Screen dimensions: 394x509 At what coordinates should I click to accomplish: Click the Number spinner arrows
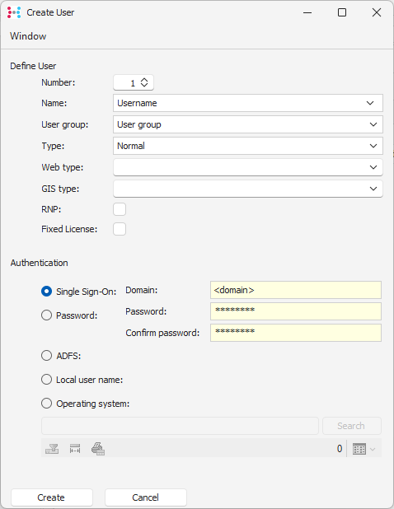(x=144, y=82)
